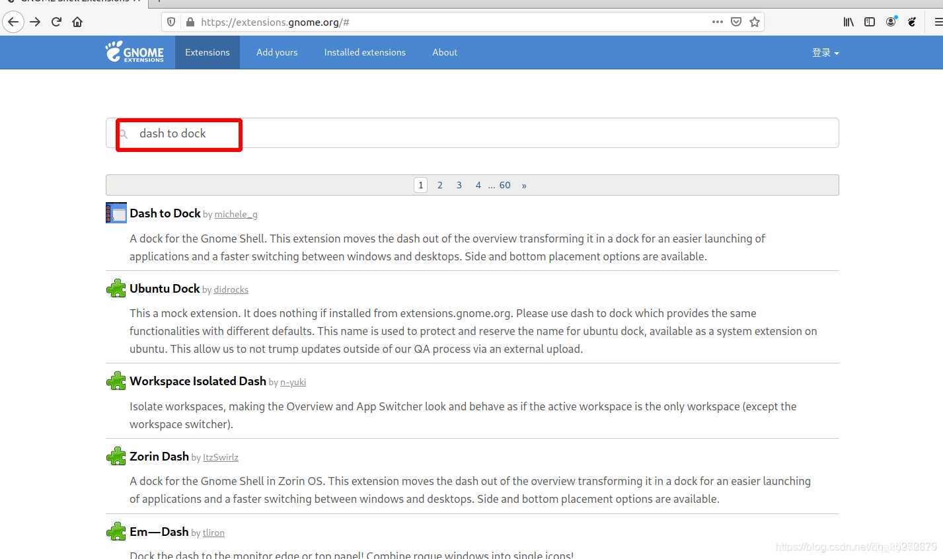Go to results page 2

point(440,185)
